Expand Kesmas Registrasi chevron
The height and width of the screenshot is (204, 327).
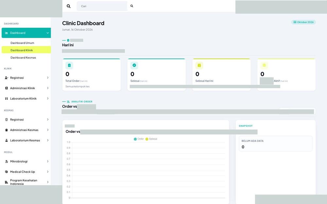[47, 119]
